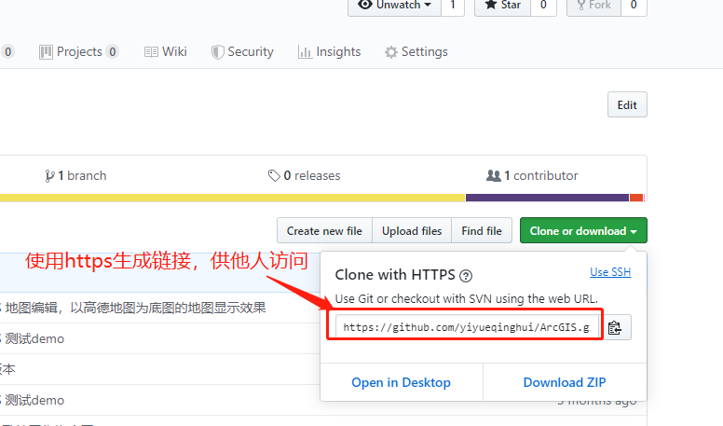View the 1 branch link
Image resolution: width=723 pixels, height=426 pixels.
point(75,176)
